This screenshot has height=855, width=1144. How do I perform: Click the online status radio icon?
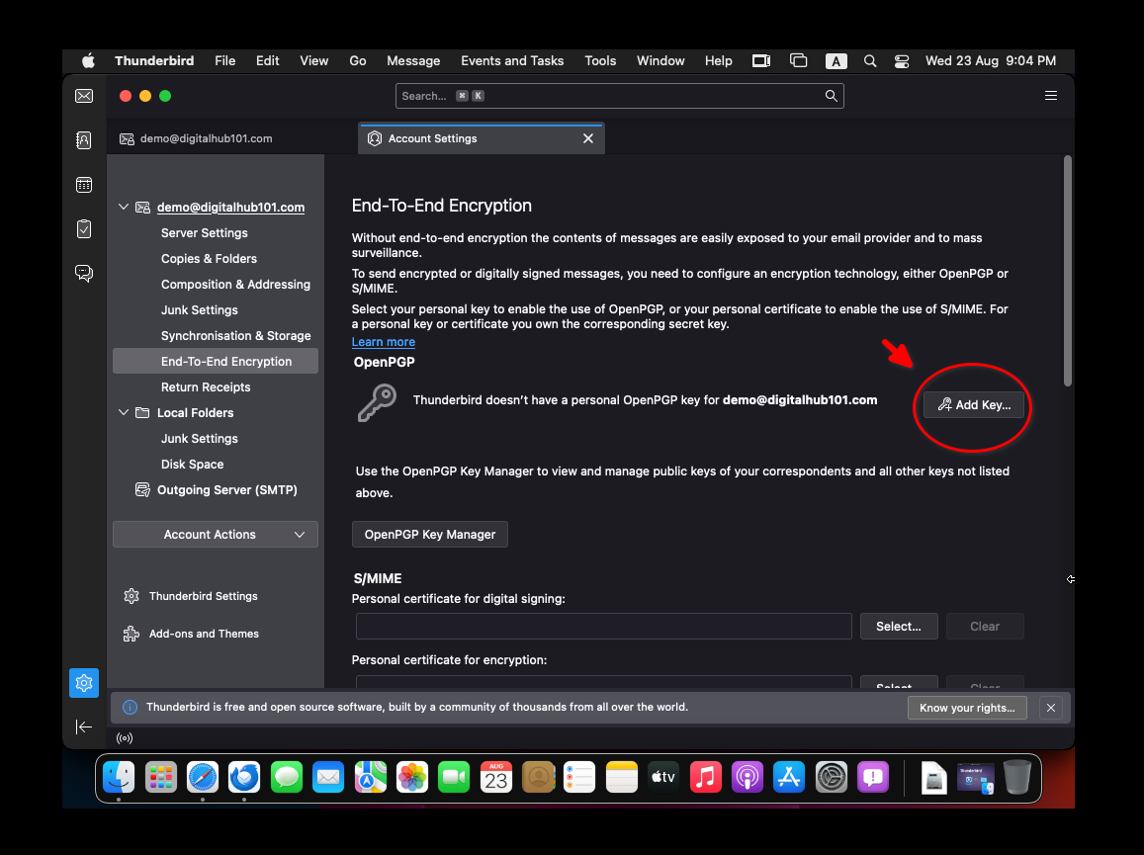[x=125, y=737]
